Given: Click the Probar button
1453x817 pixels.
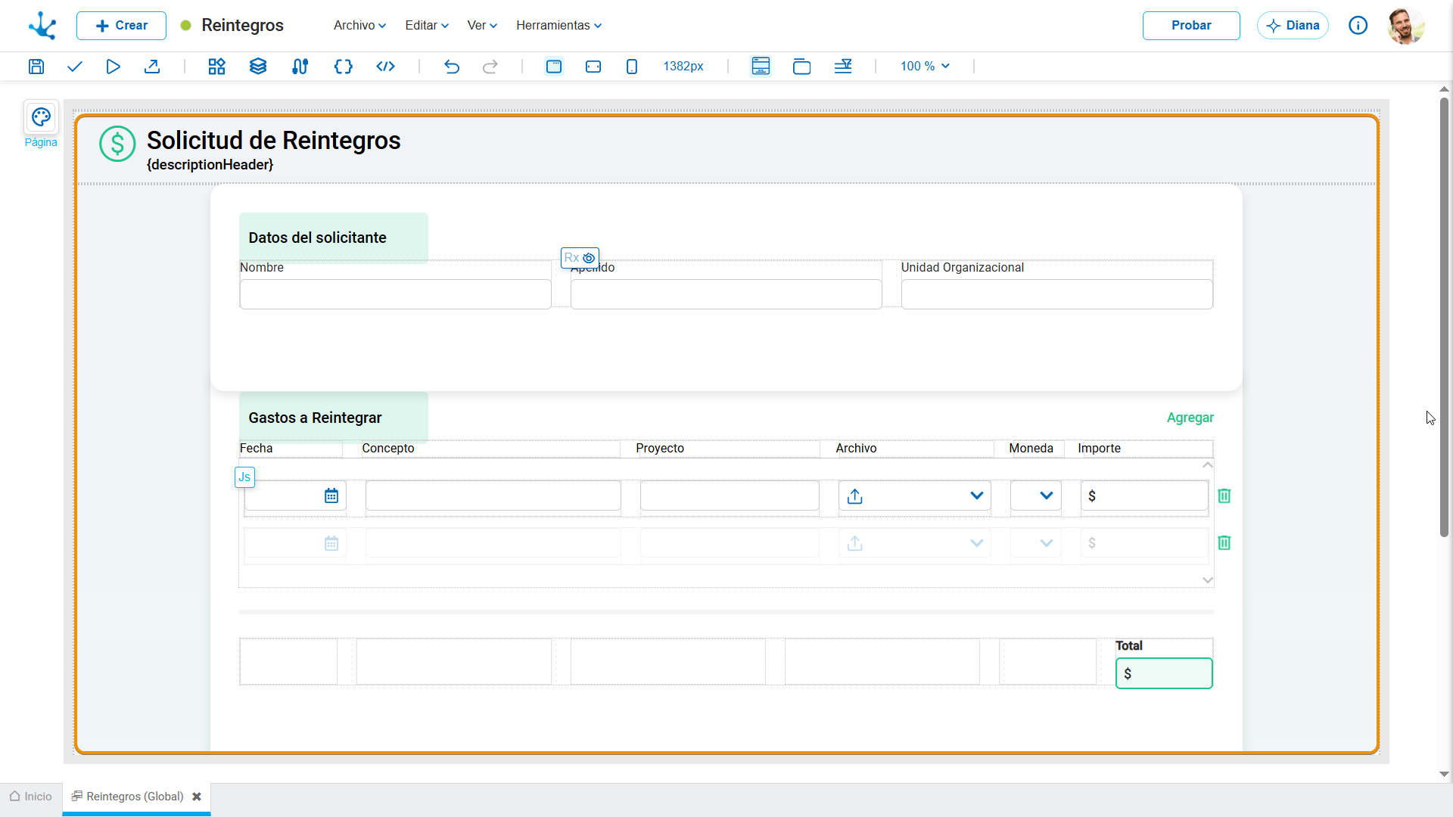Looking at the screenshot, I should click(x=1191, y=26).
